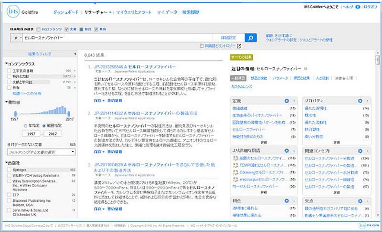Open リサーチャー menu dropdown arrow
The image size is (382, 232).
click(x=110, y=12)
